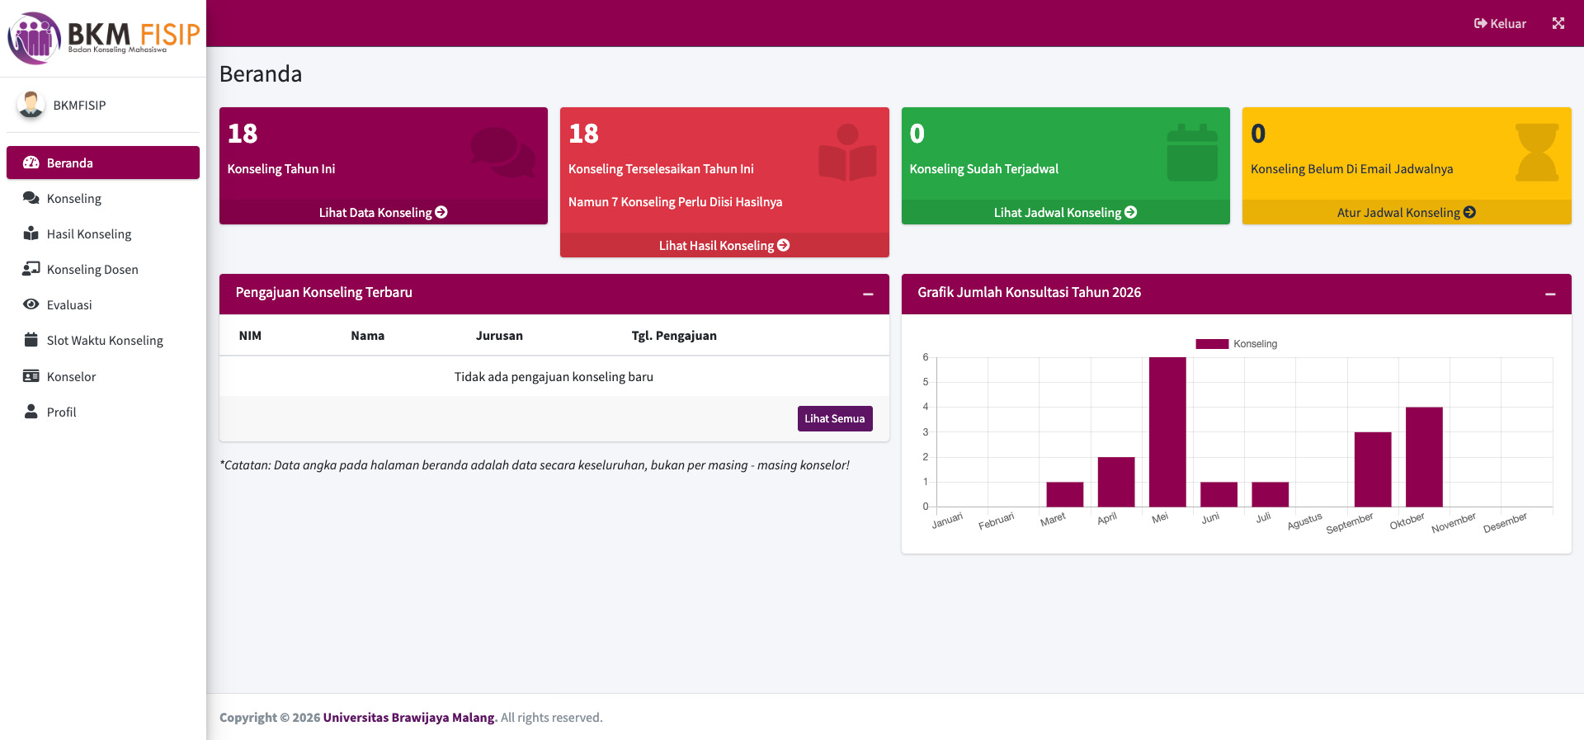The height and width of the screenshot is (740, 1584).
Task: Click arrow icon beside Lihat Hasil Konseling
Action: pos(784,245)
